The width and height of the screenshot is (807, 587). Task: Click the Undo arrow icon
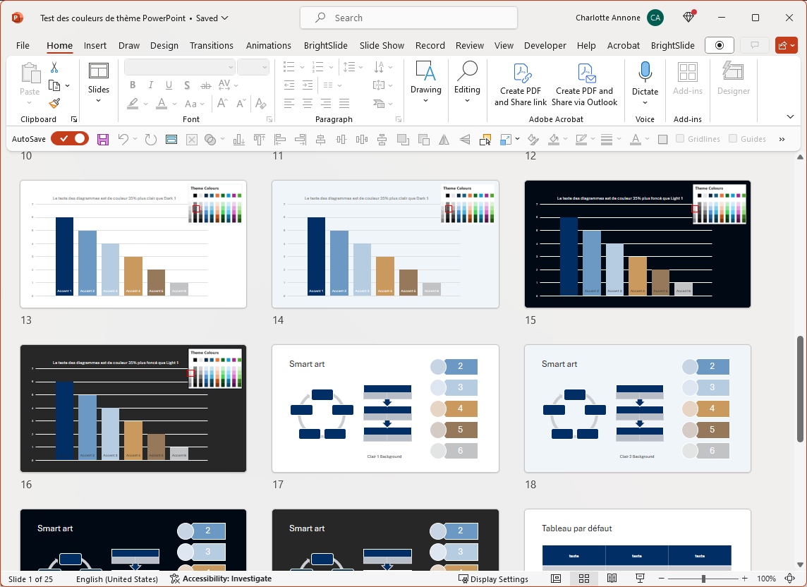(123, 139)
